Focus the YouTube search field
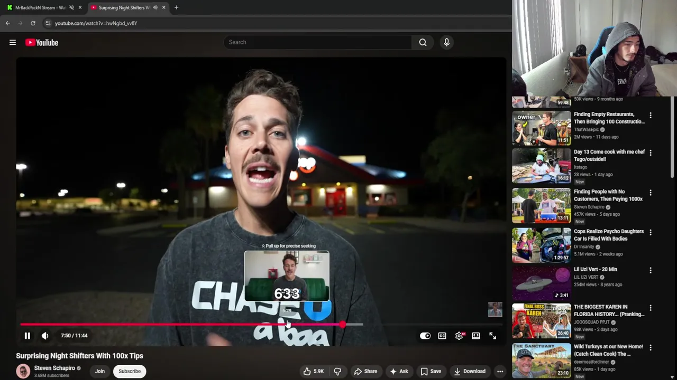This screenshot has height=380, width=677. pyautogui.click(x=317, y=42)
